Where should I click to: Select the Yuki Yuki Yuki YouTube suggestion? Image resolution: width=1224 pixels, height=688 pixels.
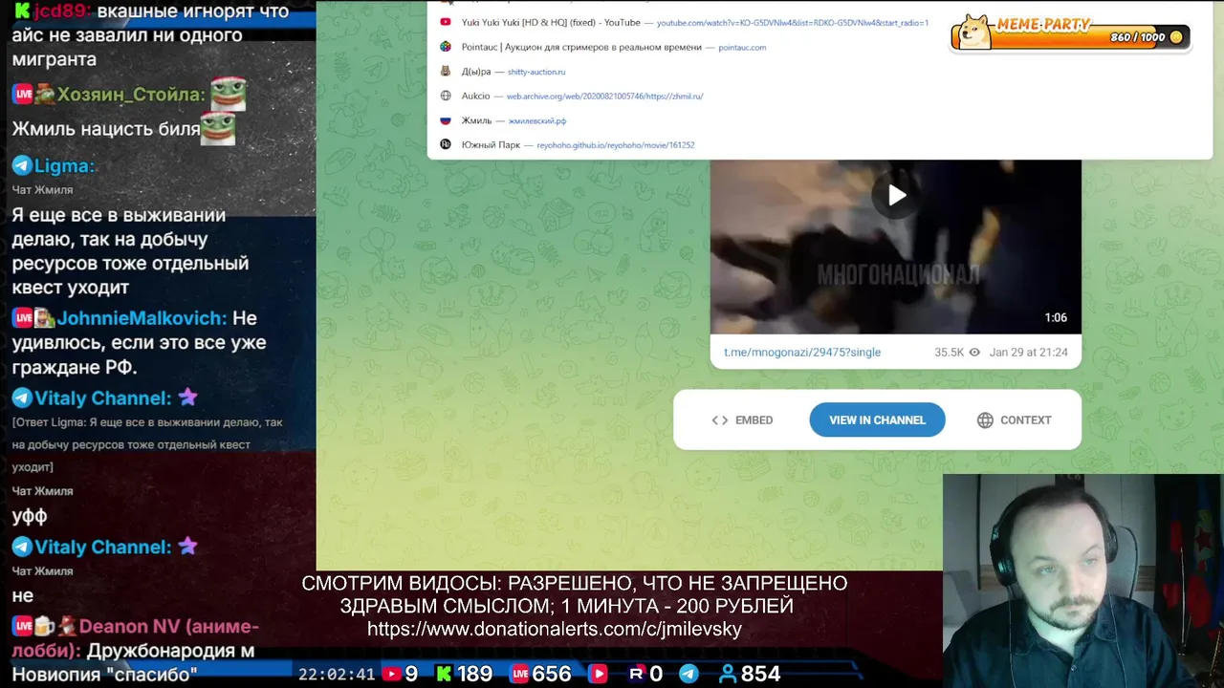point(820,22)
